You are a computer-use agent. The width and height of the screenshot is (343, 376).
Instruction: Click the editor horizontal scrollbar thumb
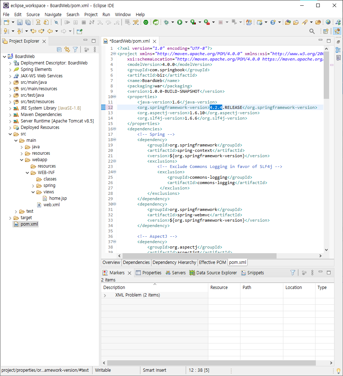point(199,256)
